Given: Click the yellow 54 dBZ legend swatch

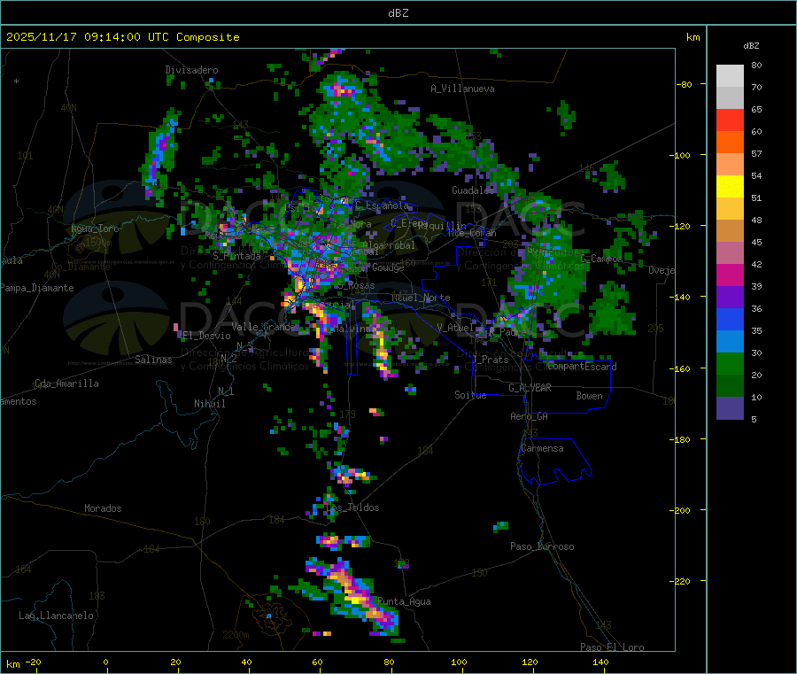Looking at the screenshot, I should pos(730,186).
